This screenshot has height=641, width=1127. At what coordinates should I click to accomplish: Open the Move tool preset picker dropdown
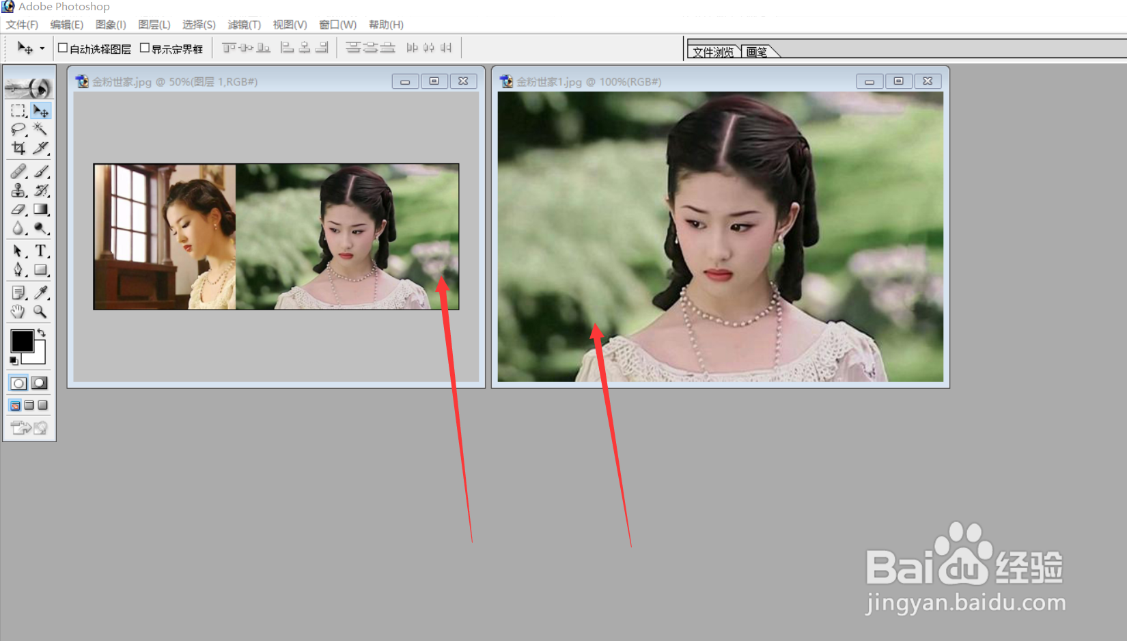(x=42, y=49)
